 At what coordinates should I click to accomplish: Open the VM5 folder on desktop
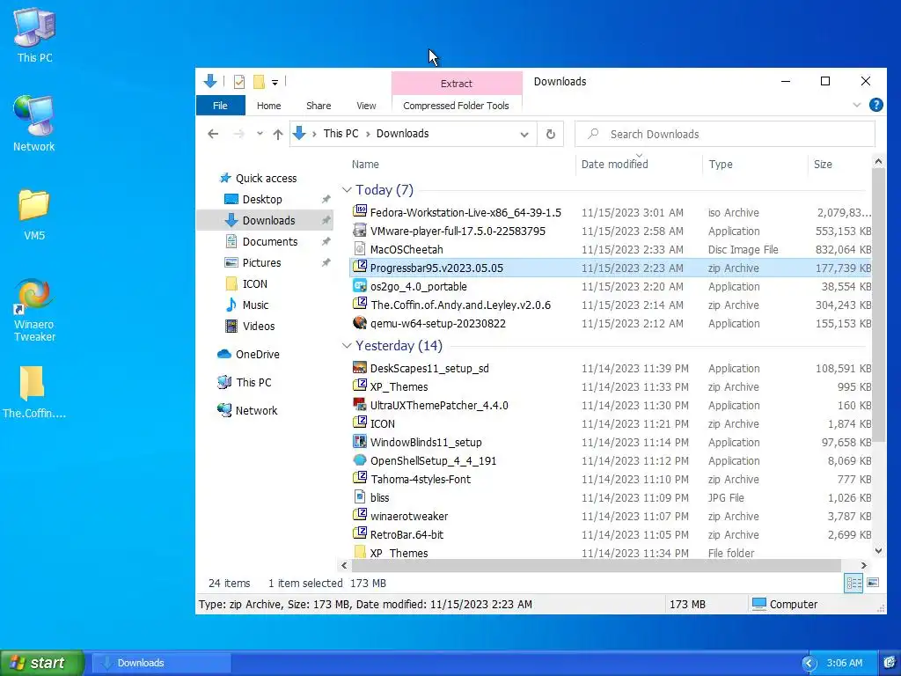(34, 214)
